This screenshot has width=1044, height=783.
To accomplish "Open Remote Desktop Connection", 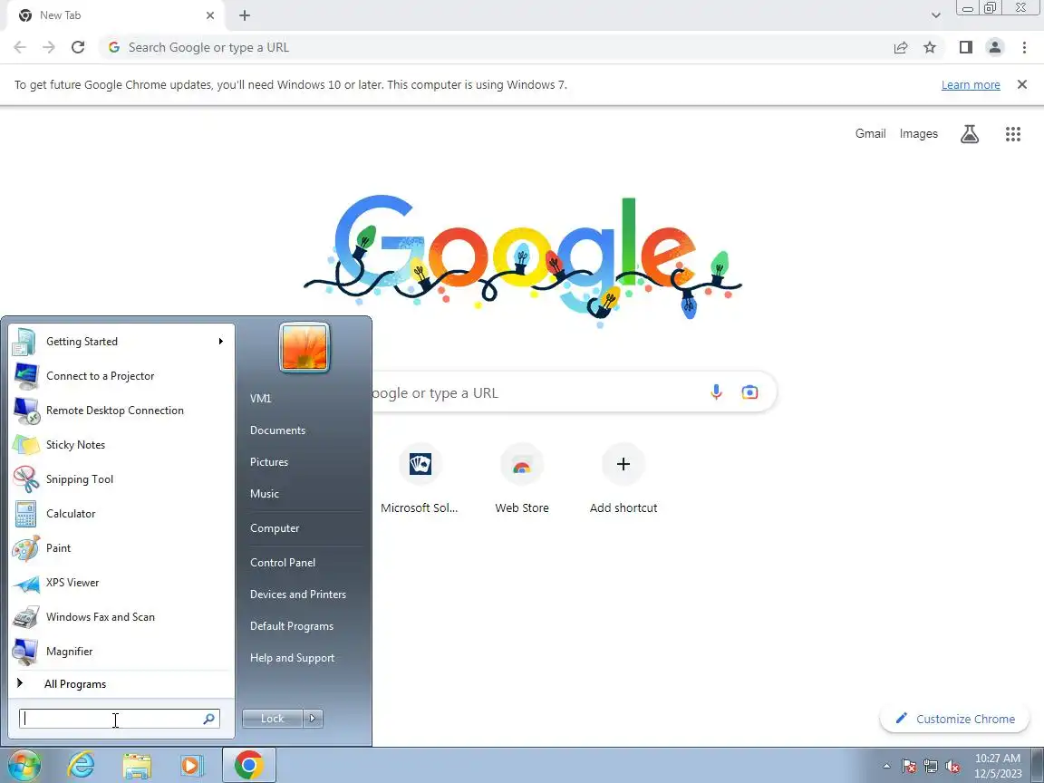I will tap(121, 411).
